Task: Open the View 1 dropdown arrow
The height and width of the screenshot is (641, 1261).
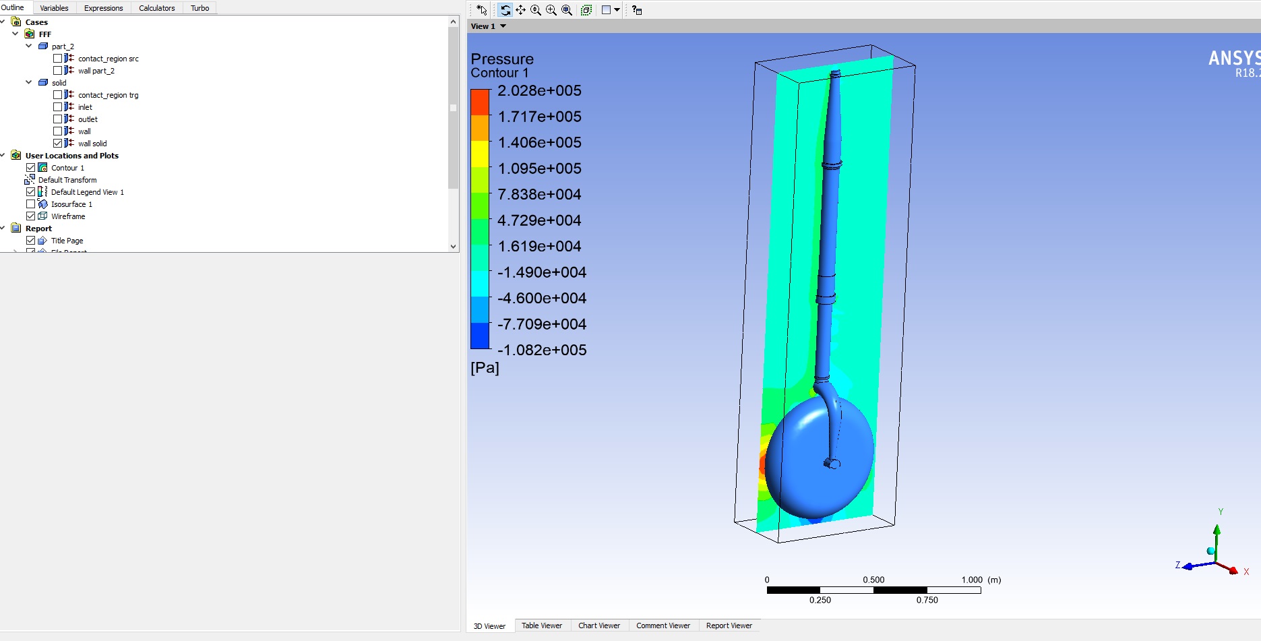Action: tap(503, 26)
